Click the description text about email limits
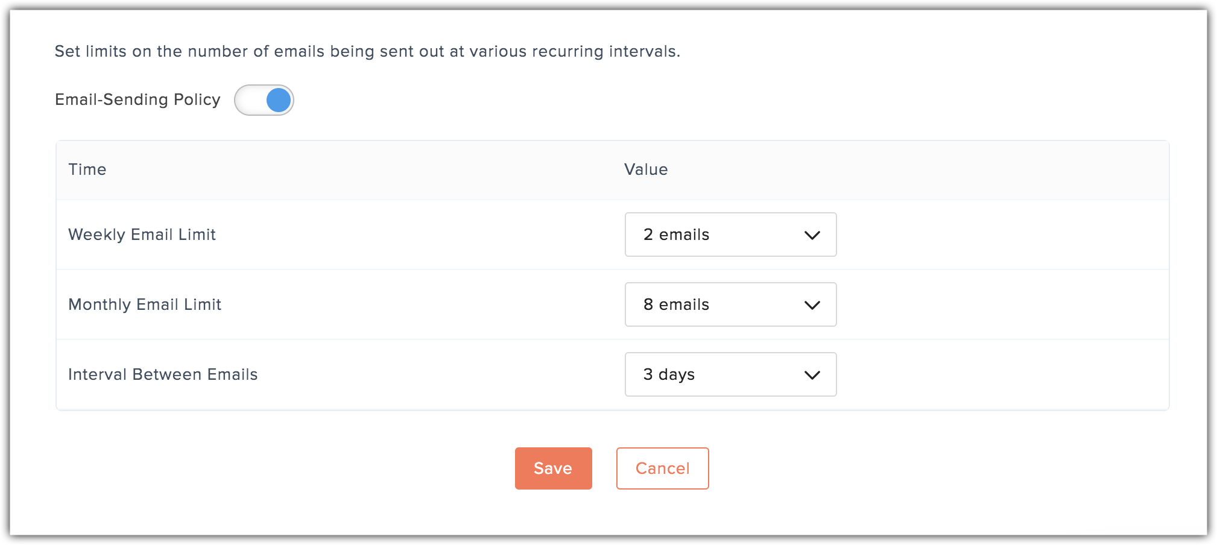1217x545 pixels. pos(367,51)
